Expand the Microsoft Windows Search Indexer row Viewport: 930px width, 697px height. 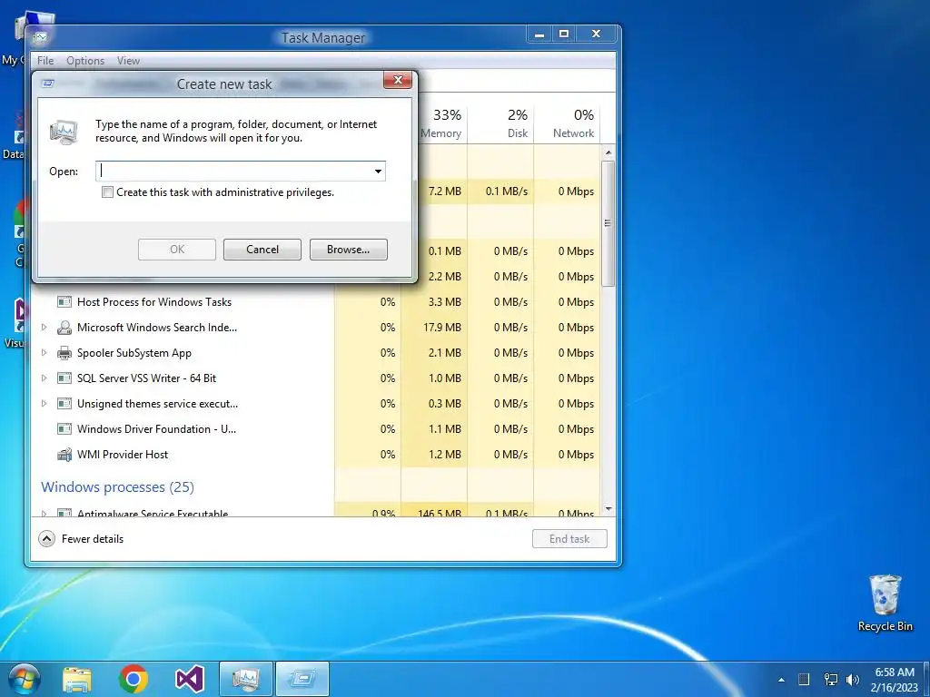[x=44, y=327]
